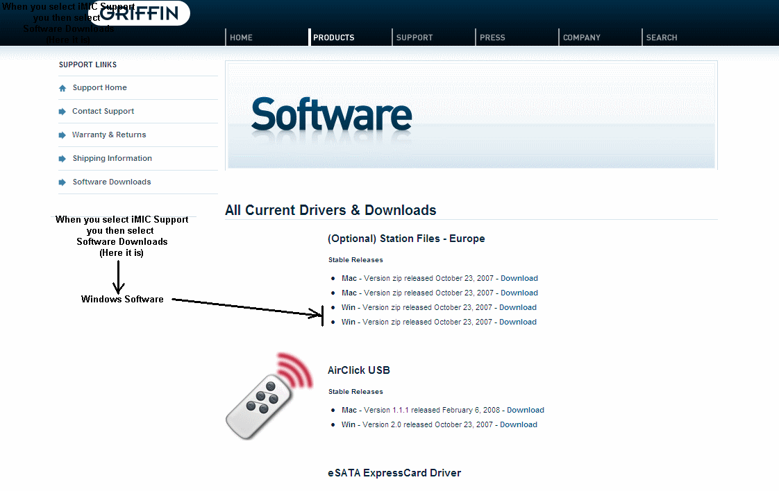Select the "(Optional) Station Files - Europe" heading
Image resolution: width=779 pixels, height=491 pixels.
click(406, 239)
